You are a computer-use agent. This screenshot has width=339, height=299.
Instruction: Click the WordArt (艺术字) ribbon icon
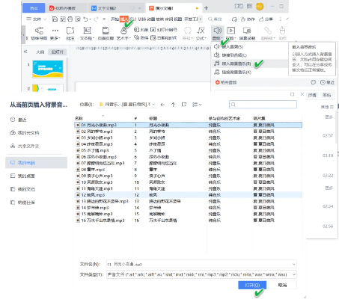[x=123, y=31]
